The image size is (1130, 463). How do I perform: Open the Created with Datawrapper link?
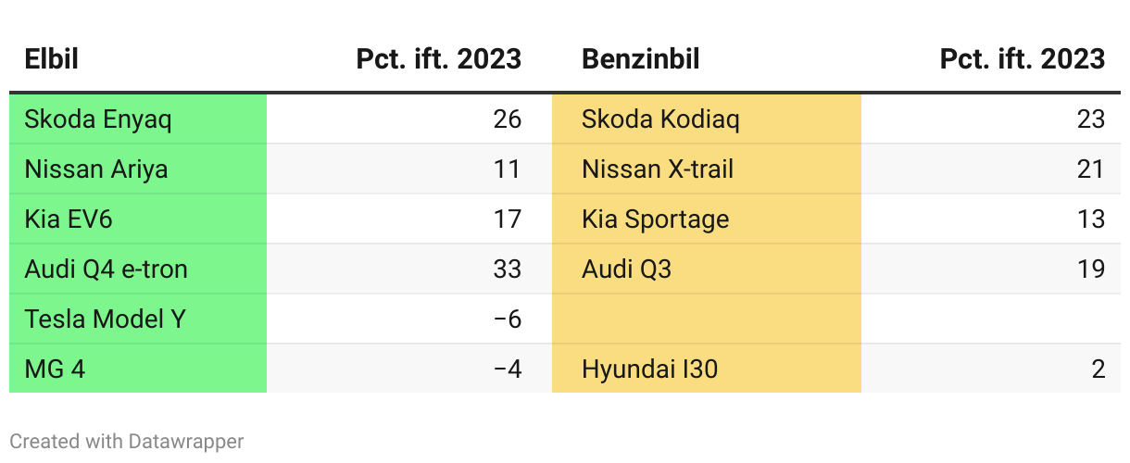[127, 442]
